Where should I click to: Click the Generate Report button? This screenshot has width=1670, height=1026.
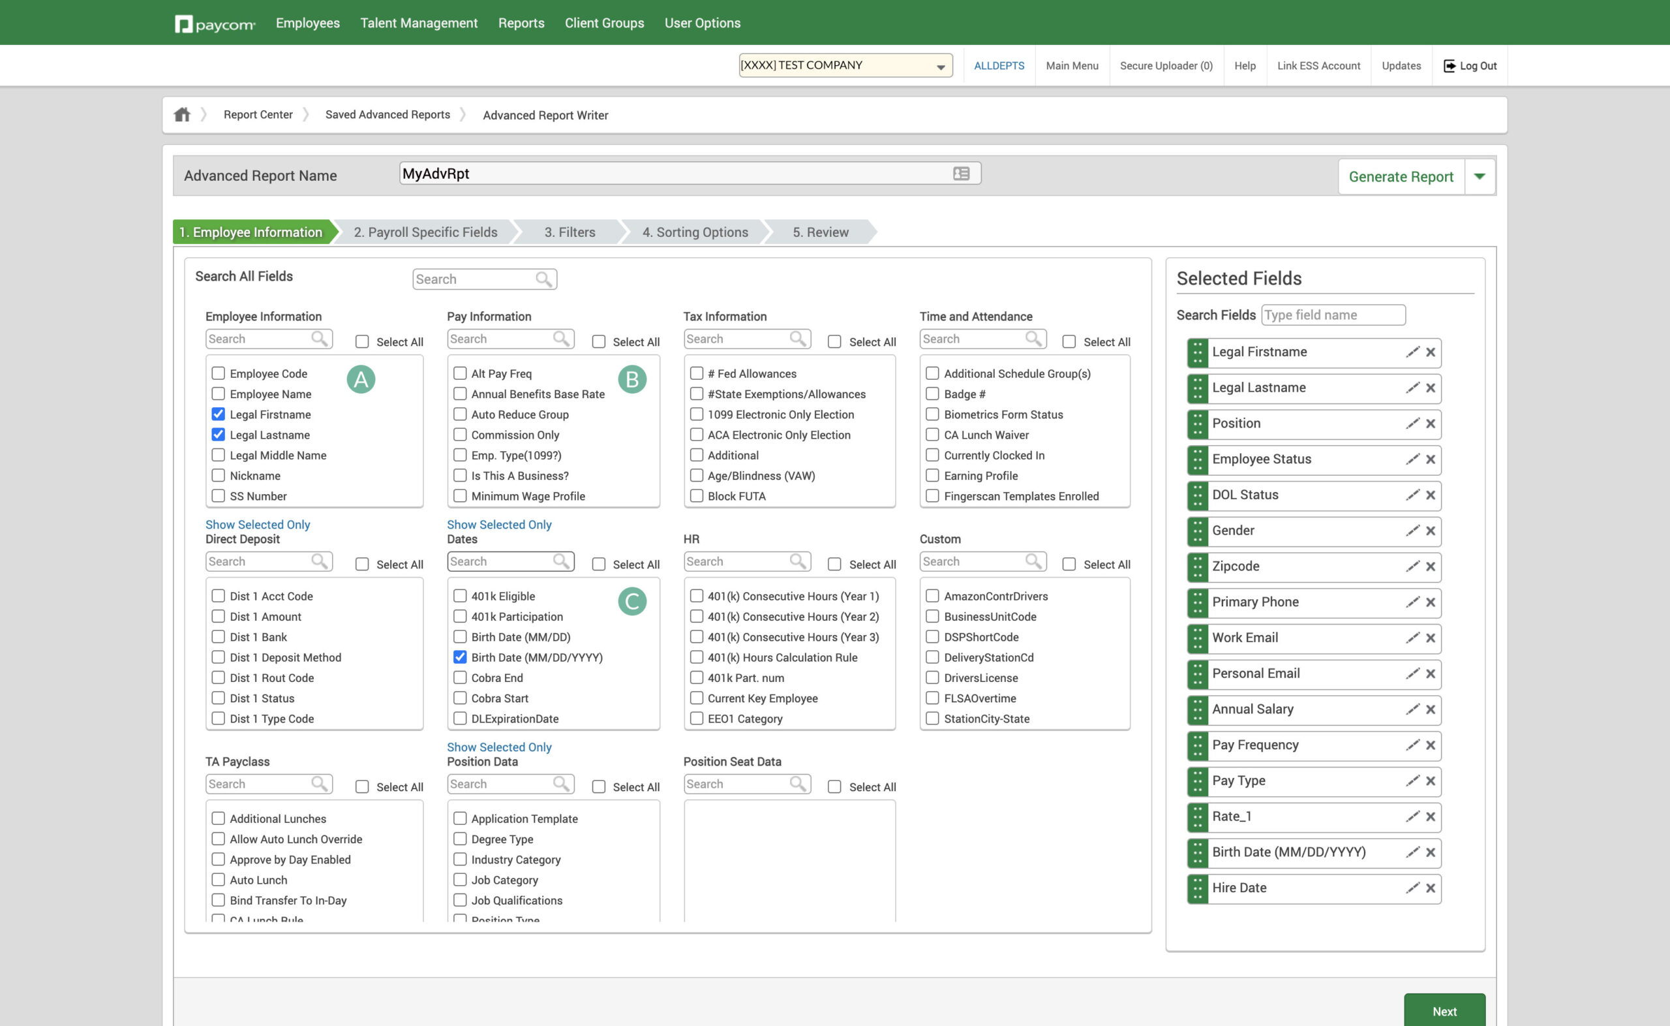pyautogui.click(x=1401, y=176)
